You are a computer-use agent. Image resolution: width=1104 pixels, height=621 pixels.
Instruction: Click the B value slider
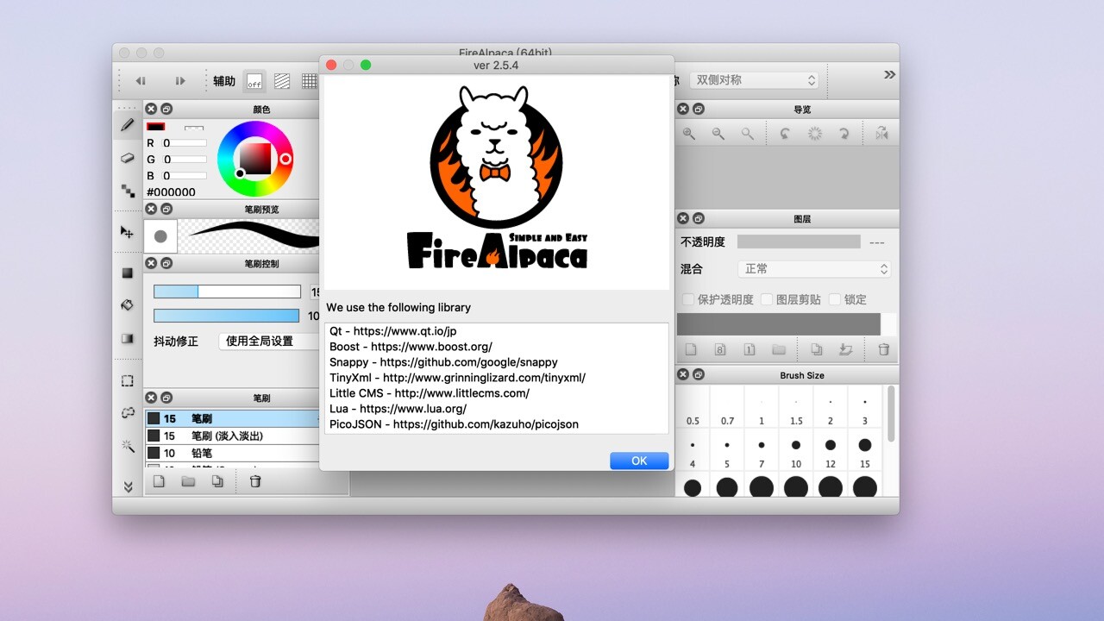click(x=185, y=176)
